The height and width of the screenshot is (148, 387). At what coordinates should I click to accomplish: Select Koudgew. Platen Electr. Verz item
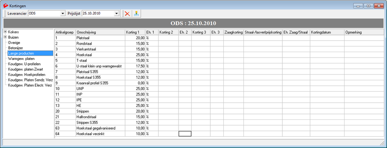(x=30, y=85)
